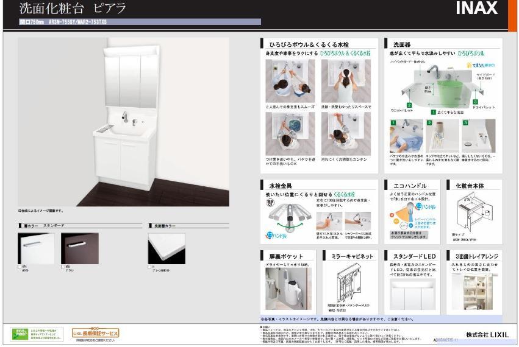This screenshot has width=519, height=347.
Task: Click the 洗面化粧台 ピアラ page title
Action: [x=73, y=9]
